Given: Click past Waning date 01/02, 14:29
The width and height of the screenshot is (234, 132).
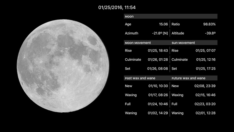Looking at the screenshot, I should coord(158,113).
